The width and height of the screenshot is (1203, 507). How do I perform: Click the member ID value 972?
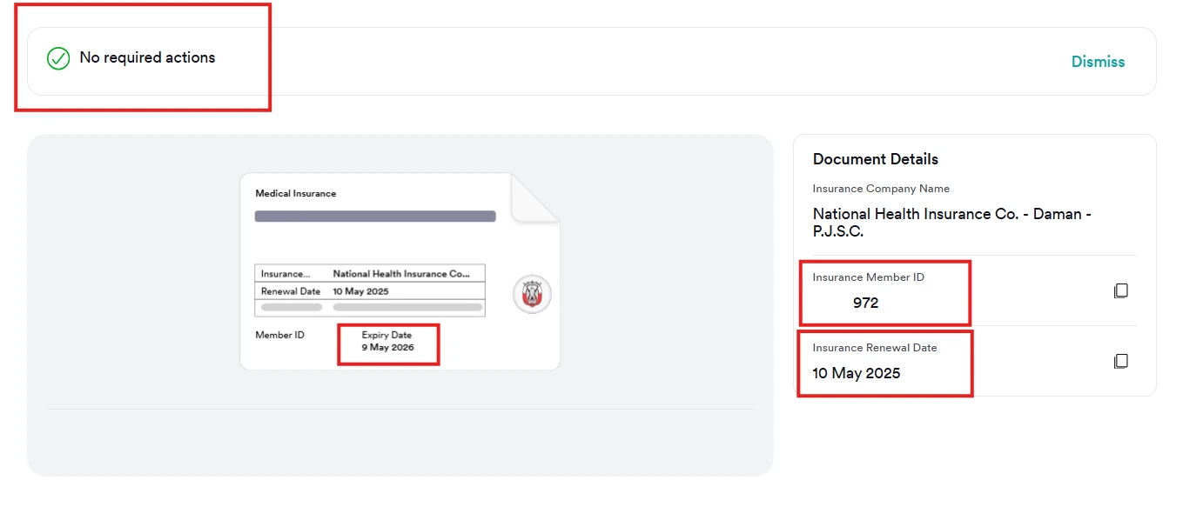point(866,304)
